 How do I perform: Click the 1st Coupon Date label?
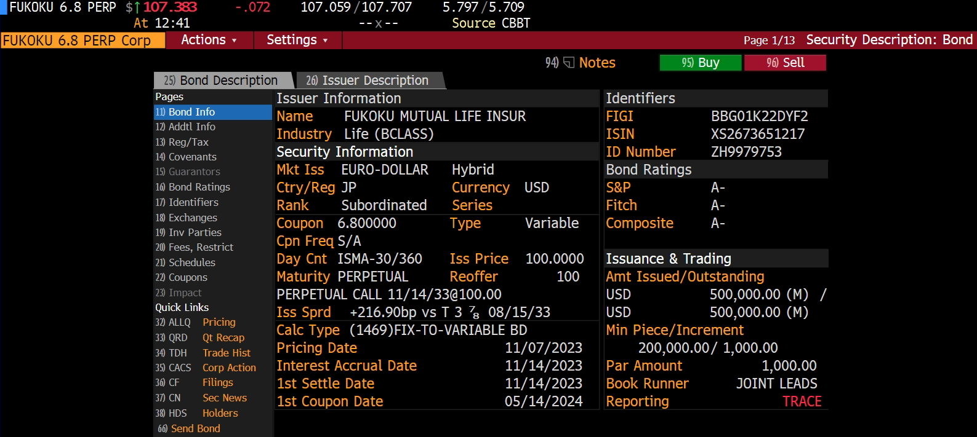(330, 401)
